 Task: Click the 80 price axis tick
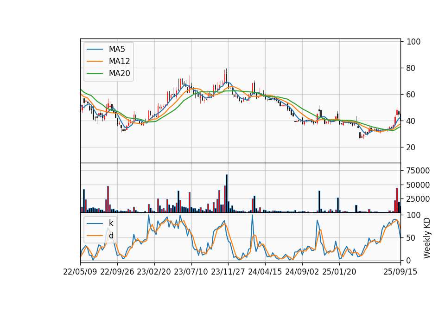411,68
